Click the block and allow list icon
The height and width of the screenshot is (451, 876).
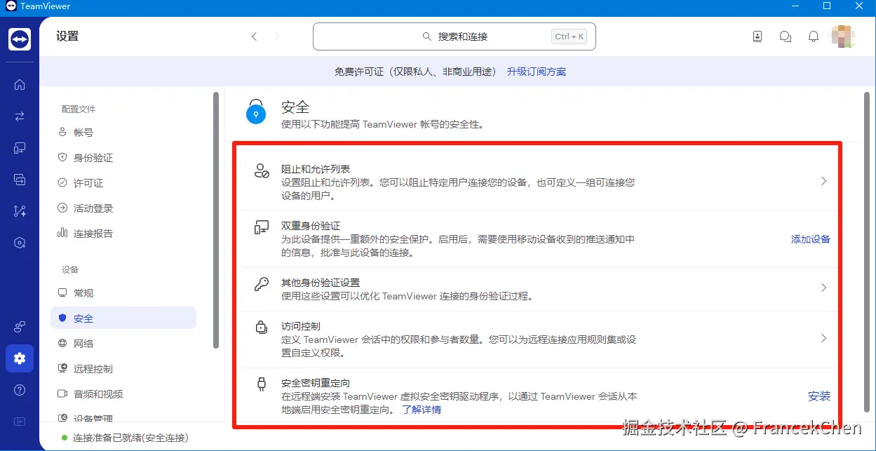(262, 171)
